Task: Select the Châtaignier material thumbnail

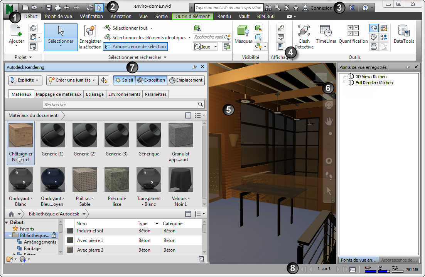Action: (x=21, y=135)
